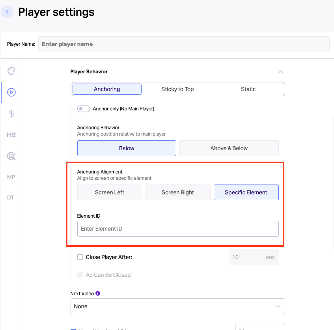This screenshot has width=334, height=330.
Task: Open the HB section in sidebar
Action: point(11,135)
